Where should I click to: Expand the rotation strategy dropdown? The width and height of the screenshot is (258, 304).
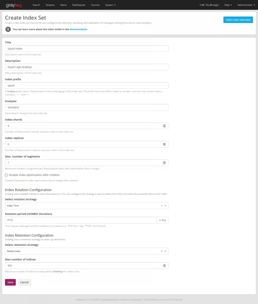165,205
